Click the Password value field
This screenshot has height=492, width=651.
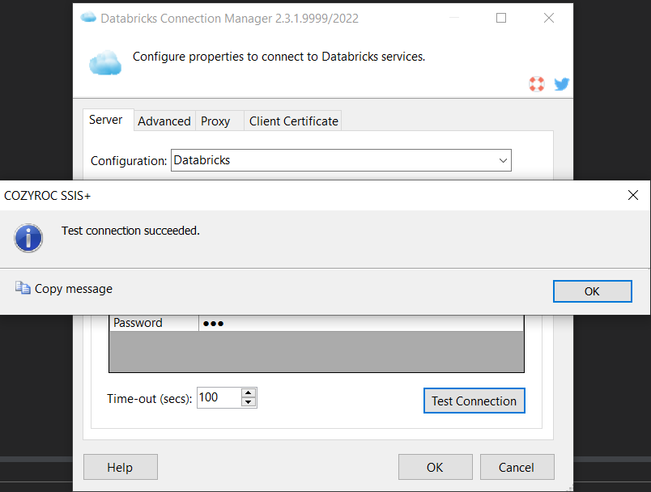tap(360, 323)
